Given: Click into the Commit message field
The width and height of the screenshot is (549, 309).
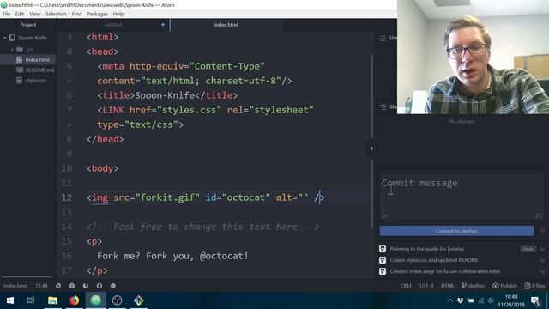Looking at the screenshot, I should coord(462,197).
